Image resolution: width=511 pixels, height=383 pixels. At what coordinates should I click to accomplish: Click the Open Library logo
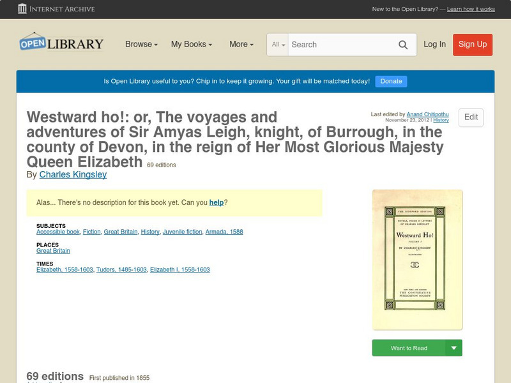(61, 42)
